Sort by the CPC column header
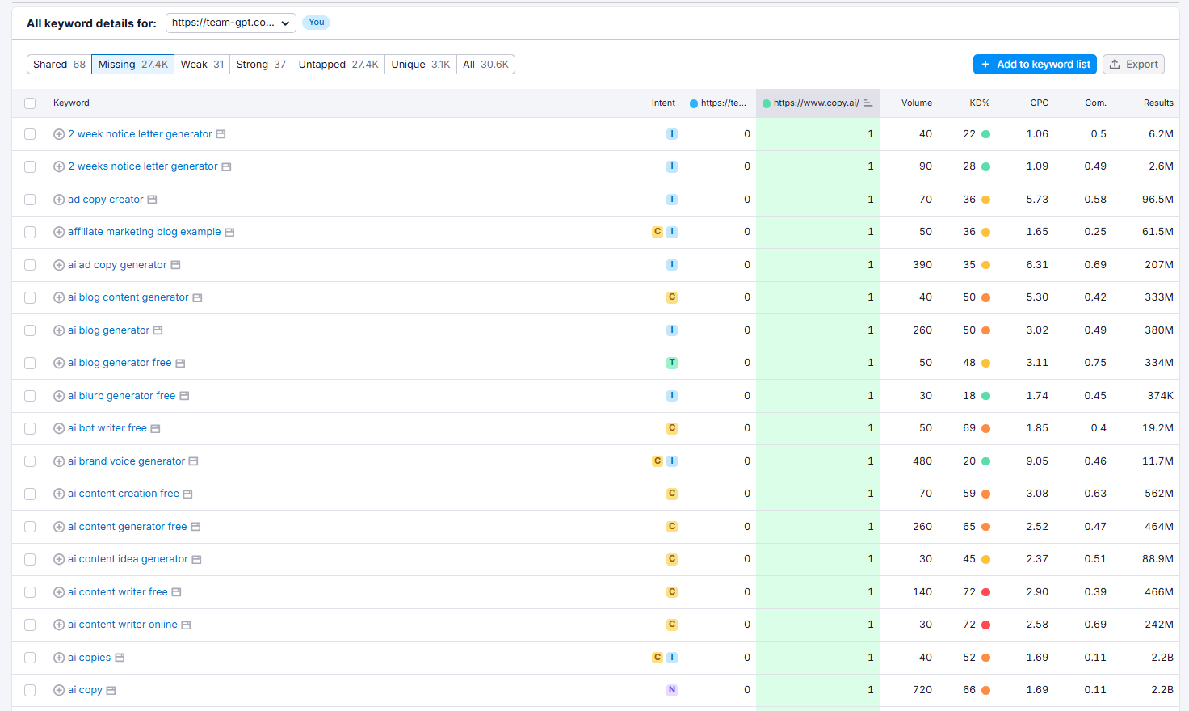 click(x=1040, y=103)
